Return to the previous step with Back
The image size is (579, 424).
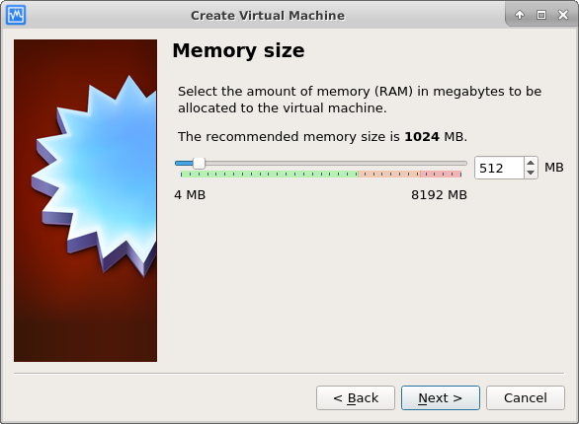coord(356,397)
